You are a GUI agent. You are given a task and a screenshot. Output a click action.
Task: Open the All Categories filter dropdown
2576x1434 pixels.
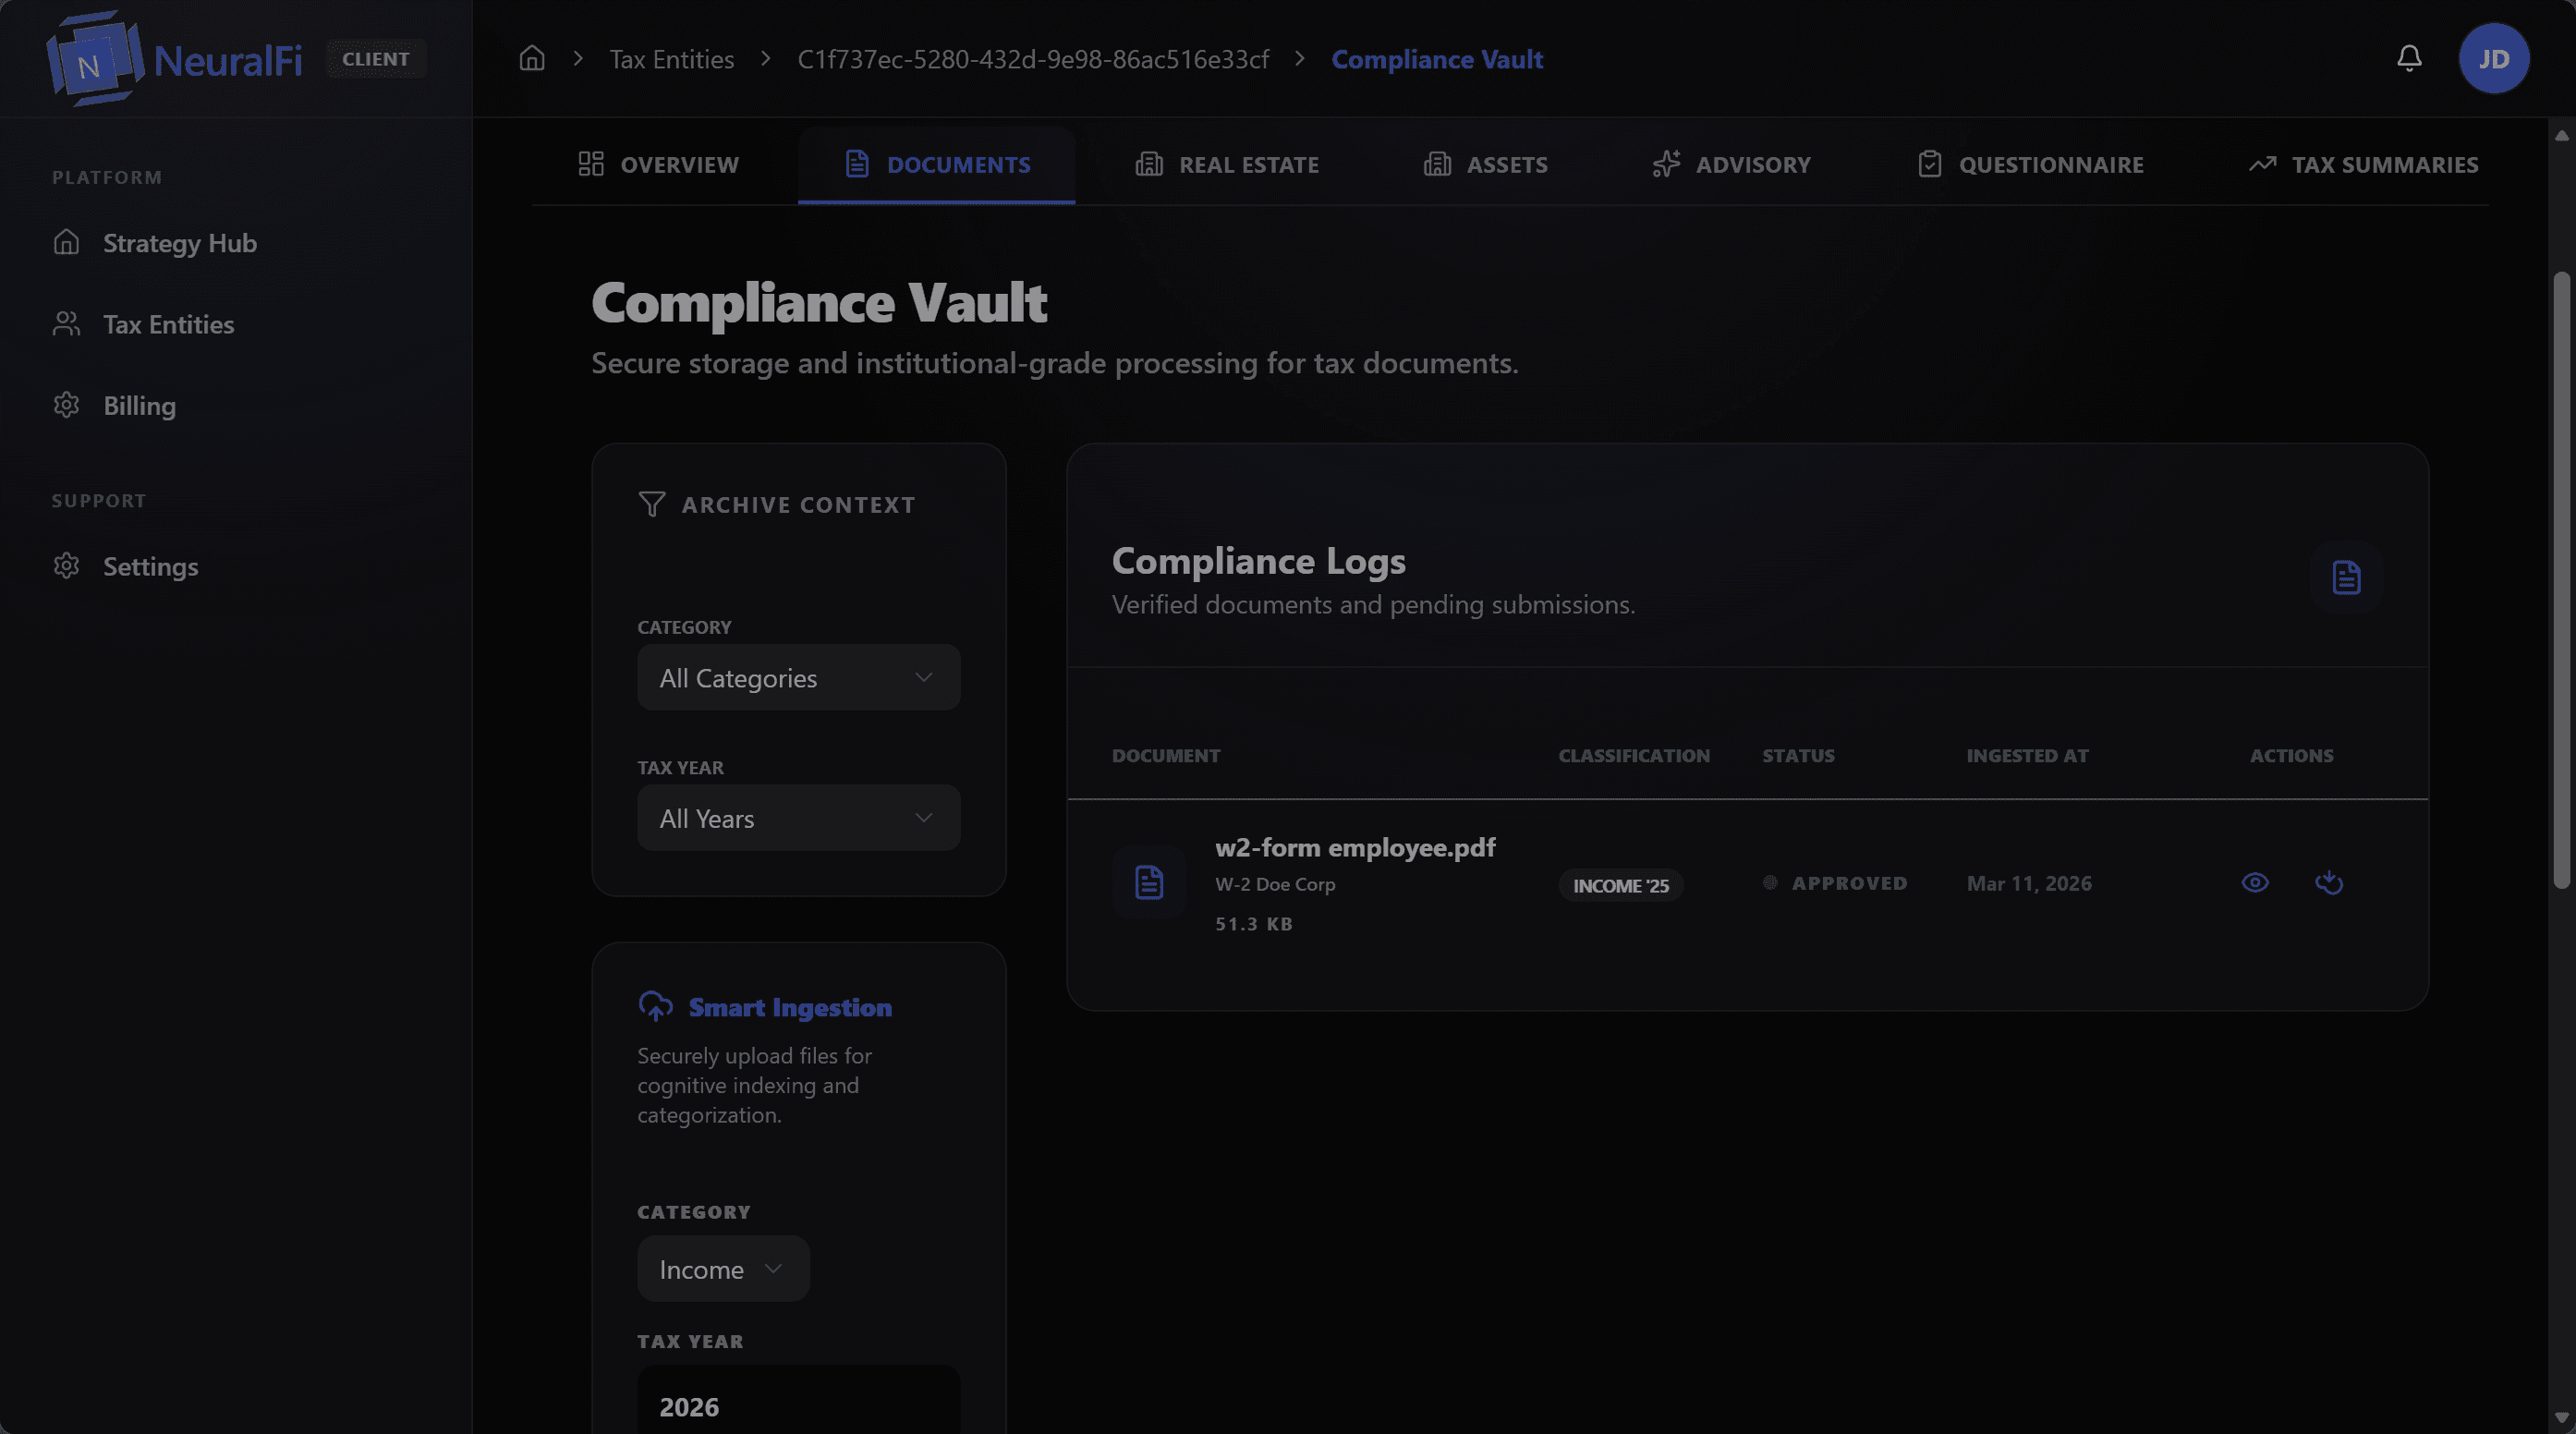[799, 677]
